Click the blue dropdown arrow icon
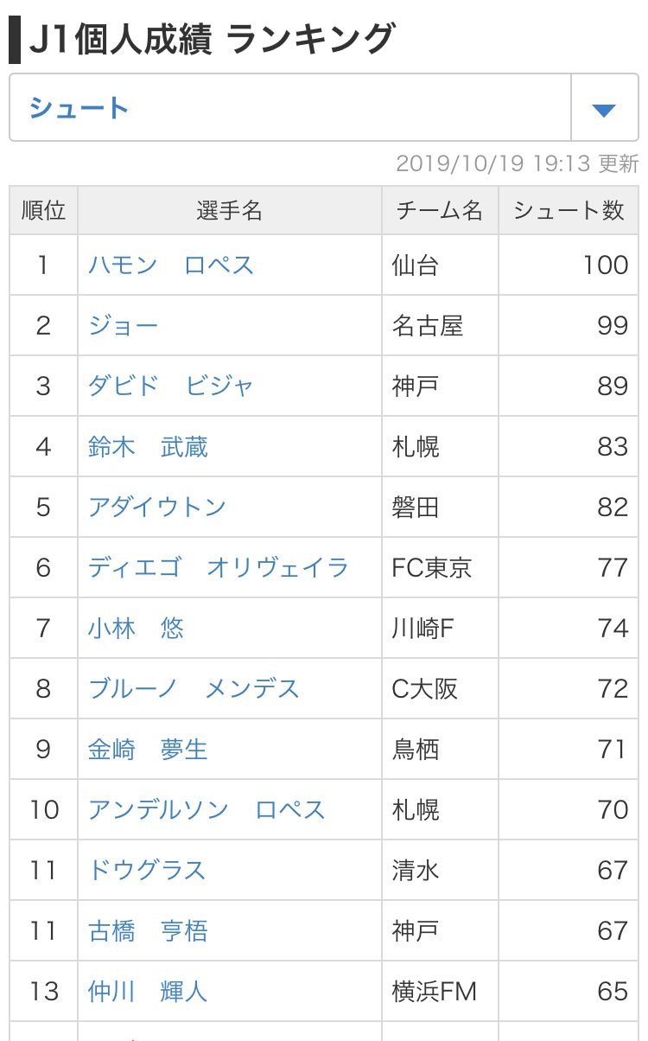Image resolution: width=648 pixels, height=1041 pixels. click(x=603, y=109)
